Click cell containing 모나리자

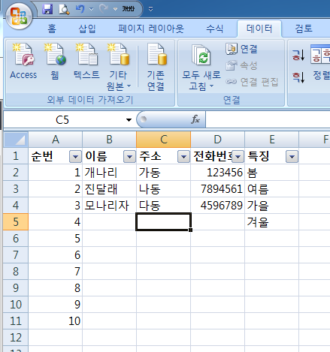110,206
